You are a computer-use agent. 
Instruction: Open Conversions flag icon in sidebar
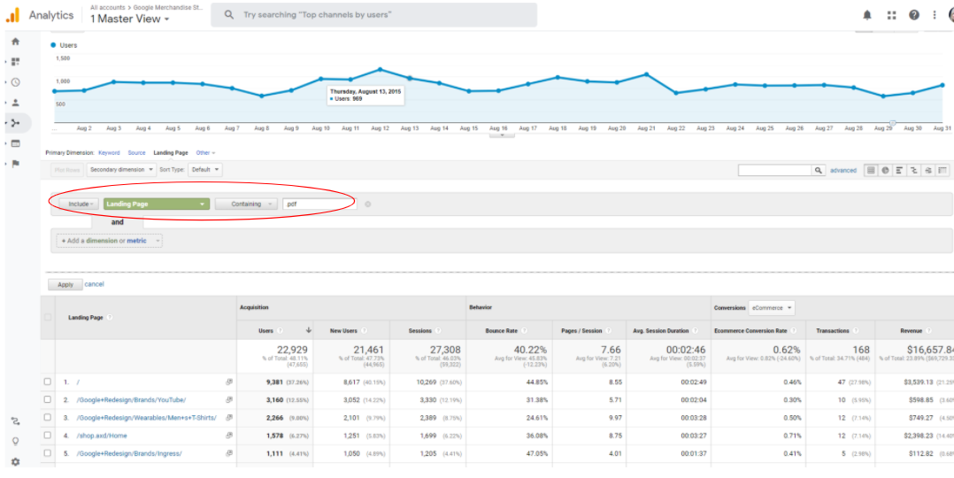[x=15, y=164]
